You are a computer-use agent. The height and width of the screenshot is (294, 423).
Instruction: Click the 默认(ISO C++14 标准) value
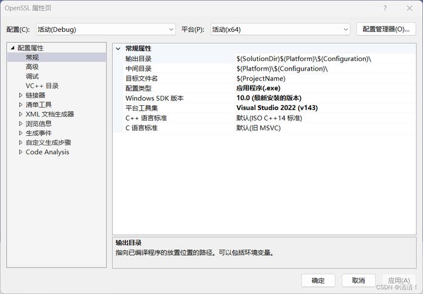pos(269,118)
